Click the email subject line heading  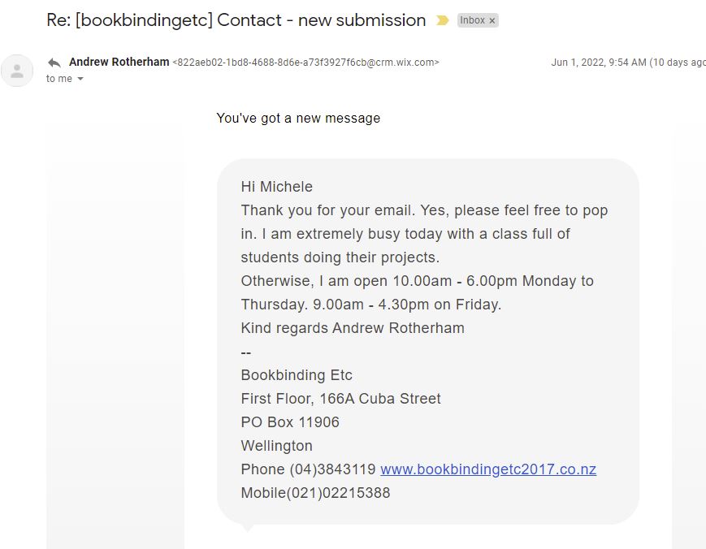(x=236, y=20)
